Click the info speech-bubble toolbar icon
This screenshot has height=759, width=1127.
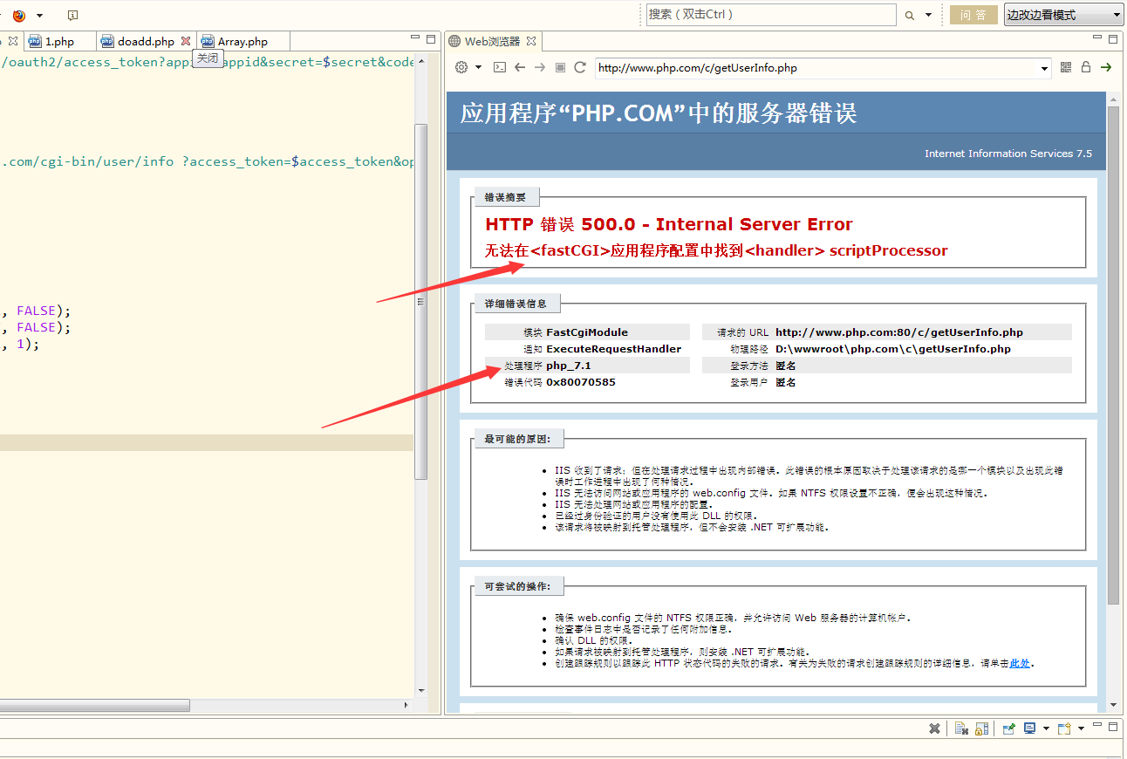tap(72, 15)
